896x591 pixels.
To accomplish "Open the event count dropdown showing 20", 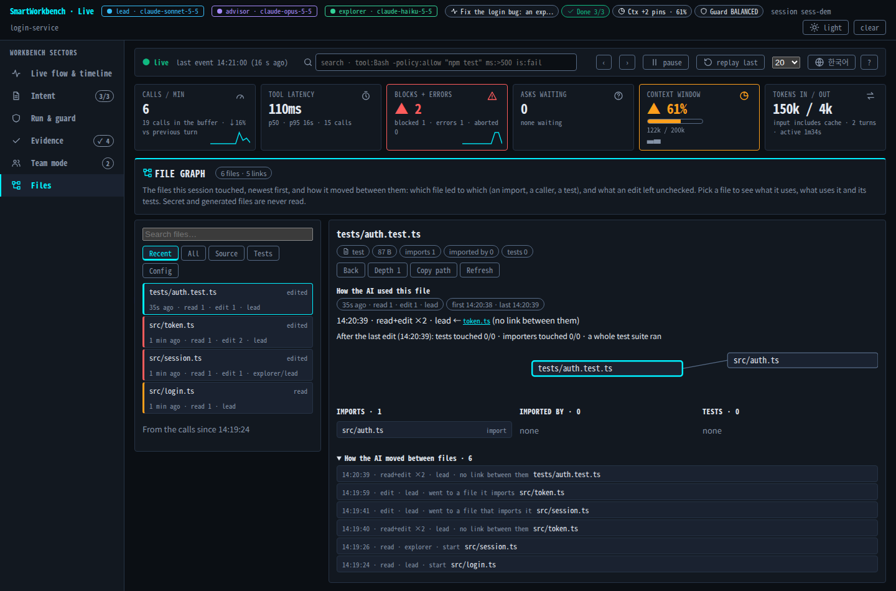I will pyautogui.click(x=786, y=62).
